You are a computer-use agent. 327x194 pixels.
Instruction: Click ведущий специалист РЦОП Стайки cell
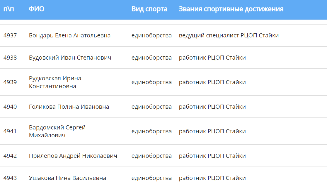pos(229,35)
